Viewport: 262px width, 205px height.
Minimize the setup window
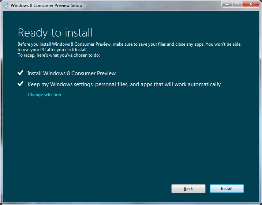click(227, 4)
